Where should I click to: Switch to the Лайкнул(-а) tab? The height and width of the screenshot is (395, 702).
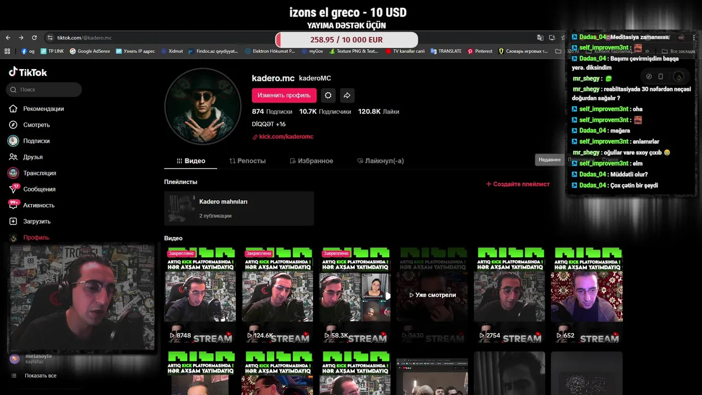[x=381, y=161]
